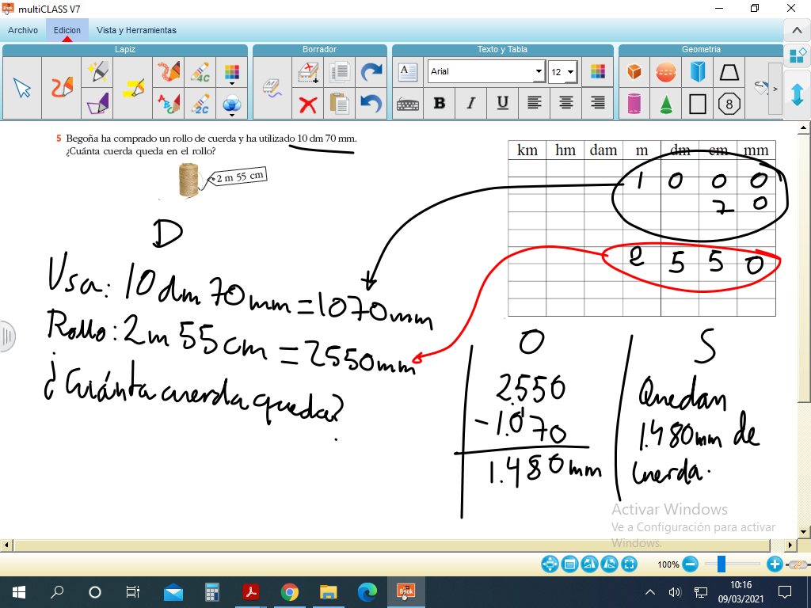
Task: Click the vertical scrollbar down arrow
Action: point(803,532)
